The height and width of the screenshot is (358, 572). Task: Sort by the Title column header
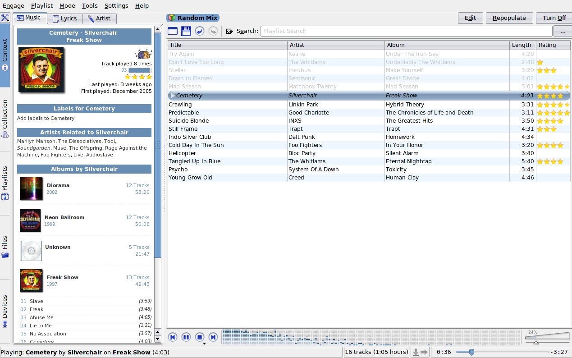pyautogui.click(x=227, y=45)
